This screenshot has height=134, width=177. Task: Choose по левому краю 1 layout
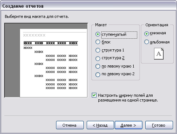98,66
